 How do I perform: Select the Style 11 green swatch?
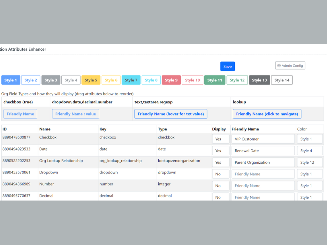point(215,80)
